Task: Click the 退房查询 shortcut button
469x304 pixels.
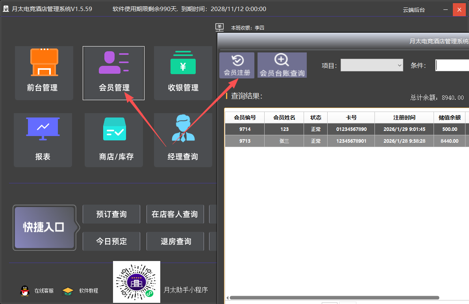Action: (x=175, y=241)
